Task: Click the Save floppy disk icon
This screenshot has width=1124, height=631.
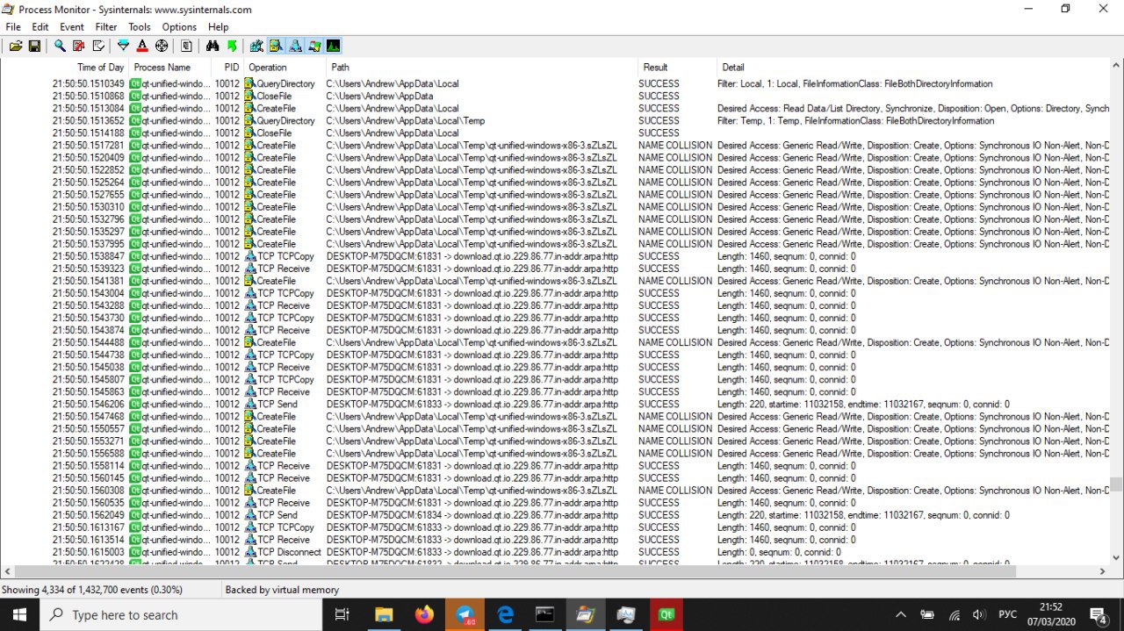Action: point(34,46)
